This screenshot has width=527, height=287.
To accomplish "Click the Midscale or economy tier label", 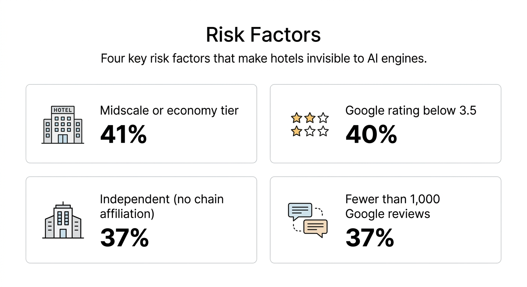I will pos(169,111).
